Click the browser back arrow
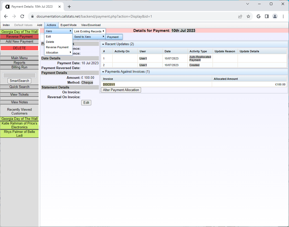 6,16
